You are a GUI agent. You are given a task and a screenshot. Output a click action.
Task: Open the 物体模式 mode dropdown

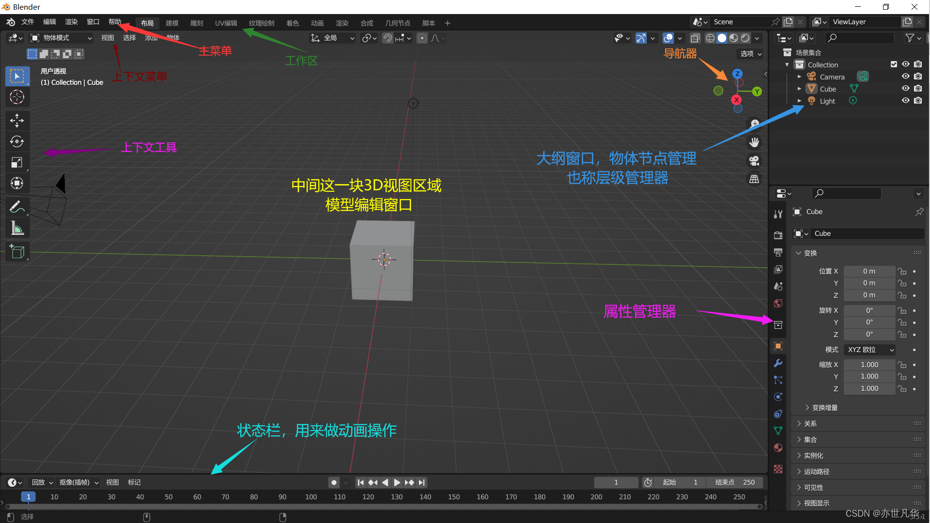click(x=61, y=38)
